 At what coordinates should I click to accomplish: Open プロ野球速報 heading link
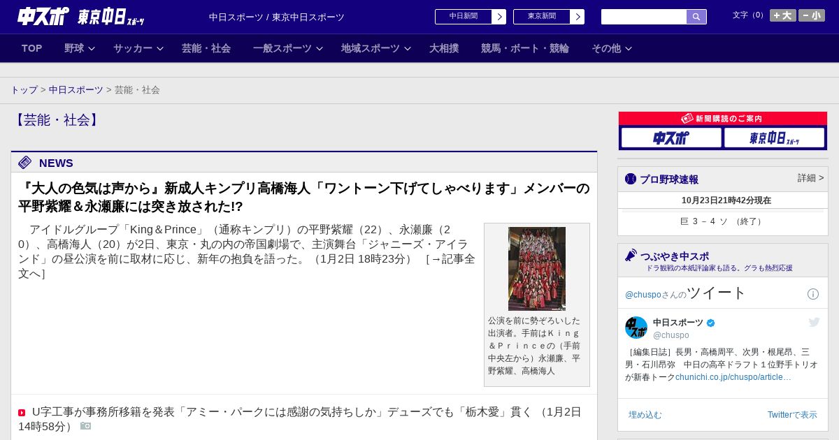click(669, 179)
